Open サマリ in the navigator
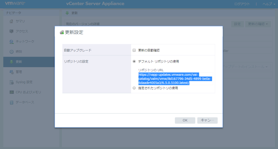Screen dimensions: 278x149 20,21
